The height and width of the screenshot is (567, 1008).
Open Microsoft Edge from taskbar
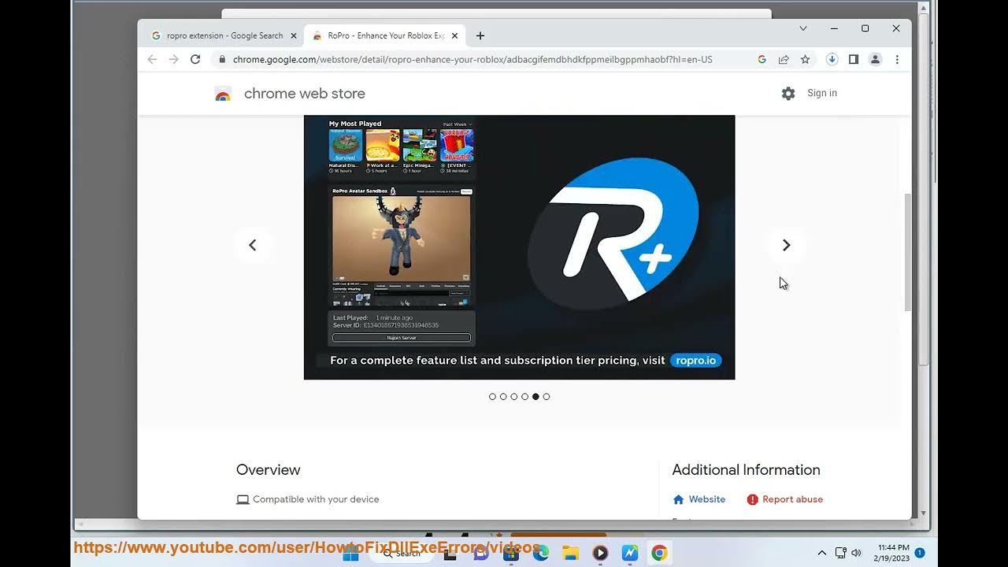click(x=540, y=553)
